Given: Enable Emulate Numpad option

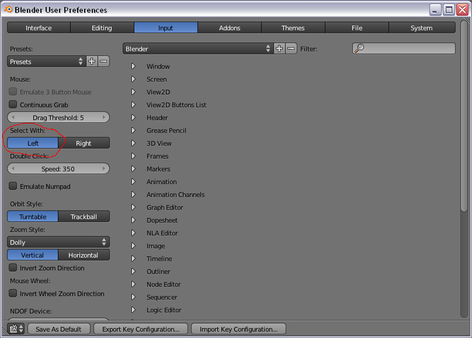Looking at the screenshot, I should click(13, 186).
